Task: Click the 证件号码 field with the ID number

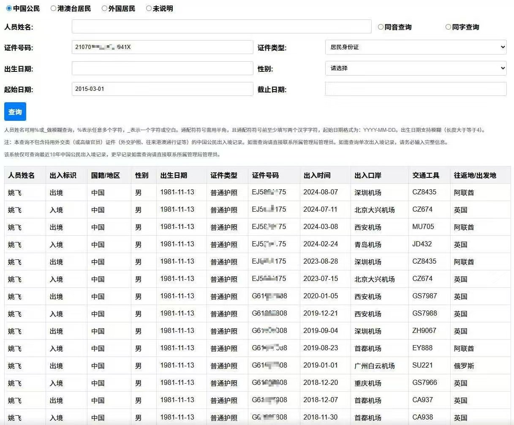Action: pos(162,47)
